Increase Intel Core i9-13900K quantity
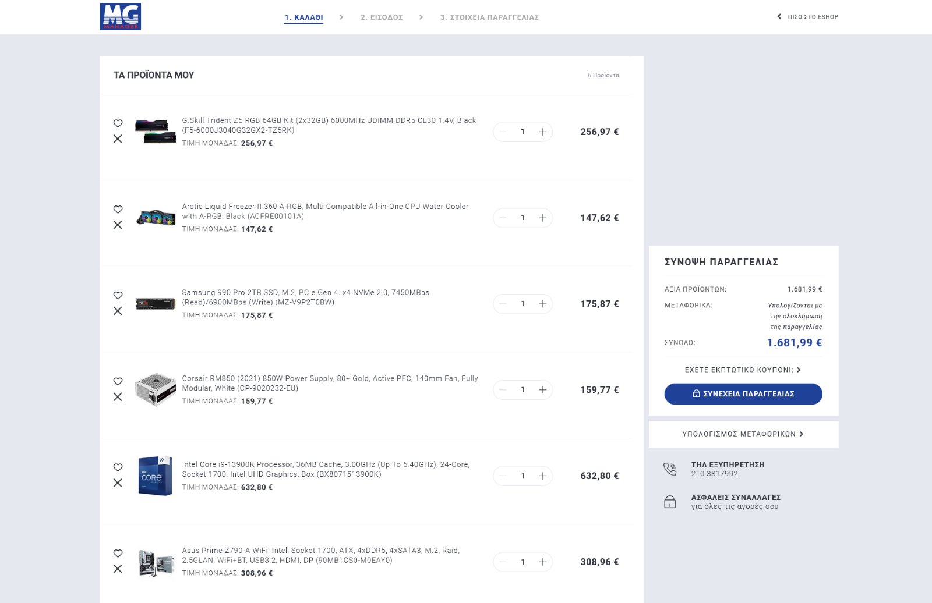This screenshot has height=603, width=932. point(542,476)
